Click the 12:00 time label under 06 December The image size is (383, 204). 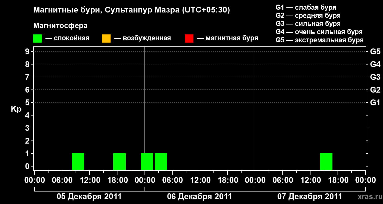[200, 180]
